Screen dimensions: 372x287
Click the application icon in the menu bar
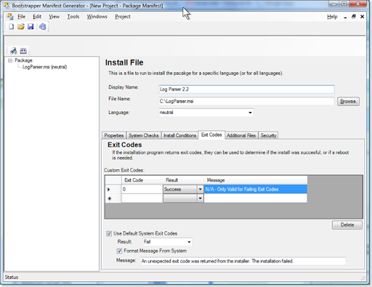10,17
